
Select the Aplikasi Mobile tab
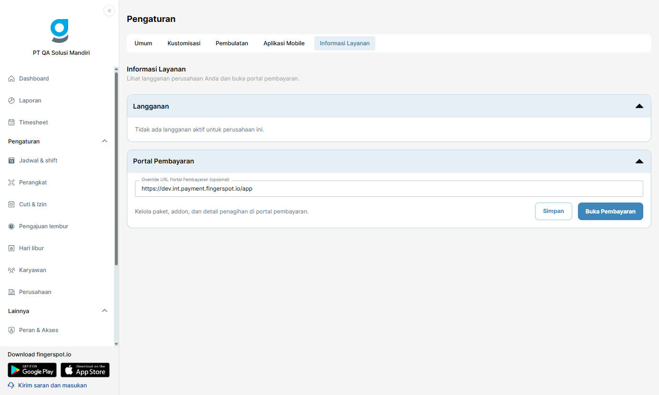pyautogui.click(x=284, y=43)
